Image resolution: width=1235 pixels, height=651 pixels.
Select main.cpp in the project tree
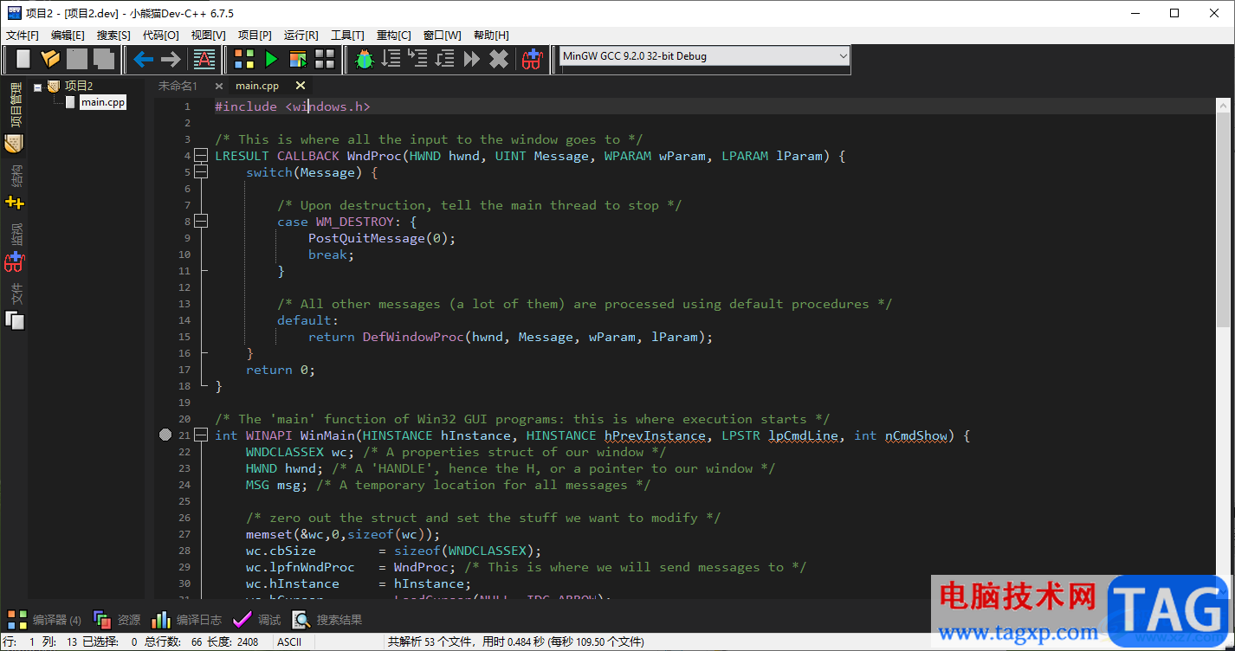click(x=102, y=102)
